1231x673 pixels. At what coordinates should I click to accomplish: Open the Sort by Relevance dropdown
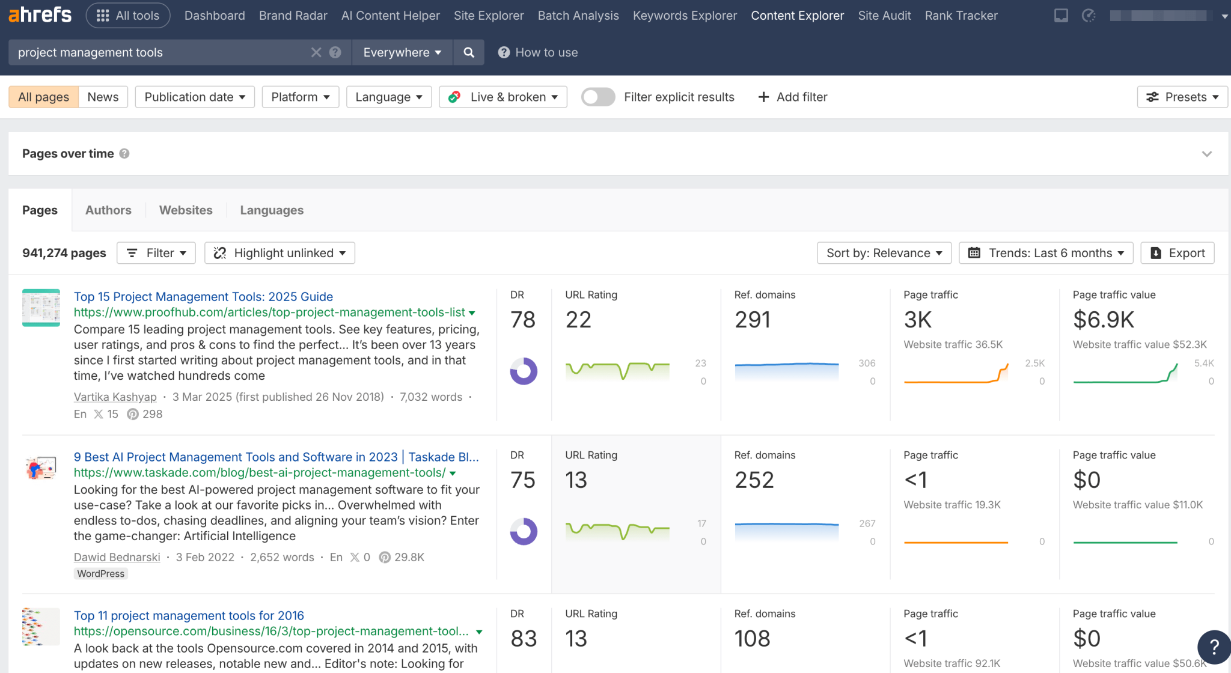coord(883,252)
